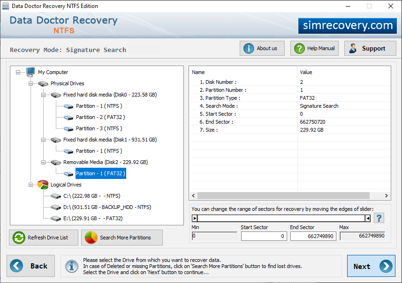Screen dimensions: 402x283
Task: Click the Max value field
Action: coord(362,236)
